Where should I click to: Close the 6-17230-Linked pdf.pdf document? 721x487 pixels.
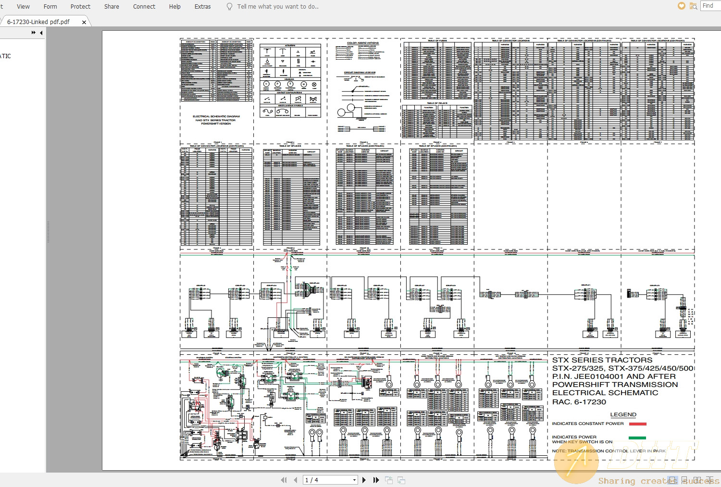(84, 22)
